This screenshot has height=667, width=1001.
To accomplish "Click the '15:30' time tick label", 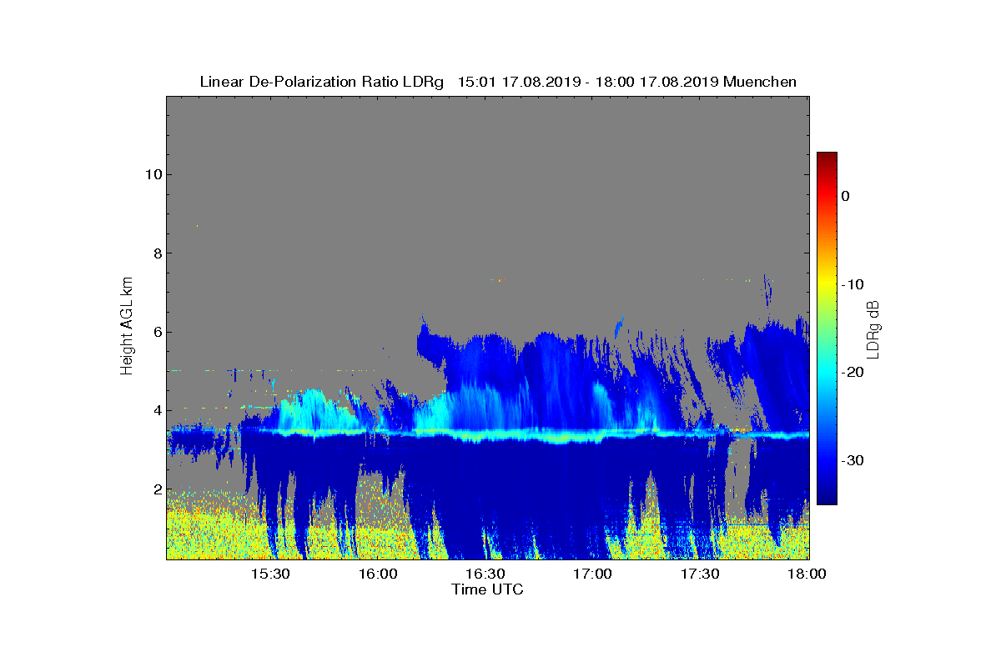I will pos(270,574).
